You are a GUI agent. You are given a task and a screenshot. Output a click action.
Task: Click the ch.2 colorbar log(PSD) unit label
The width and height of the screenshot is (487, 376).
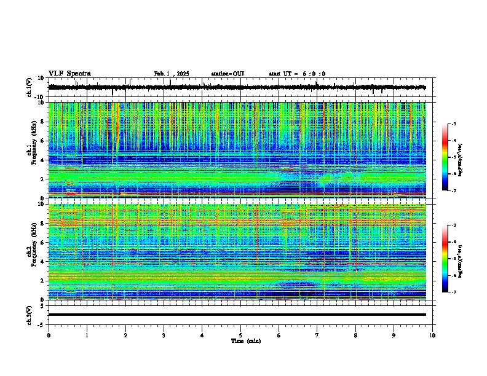(x=461, y=261)
